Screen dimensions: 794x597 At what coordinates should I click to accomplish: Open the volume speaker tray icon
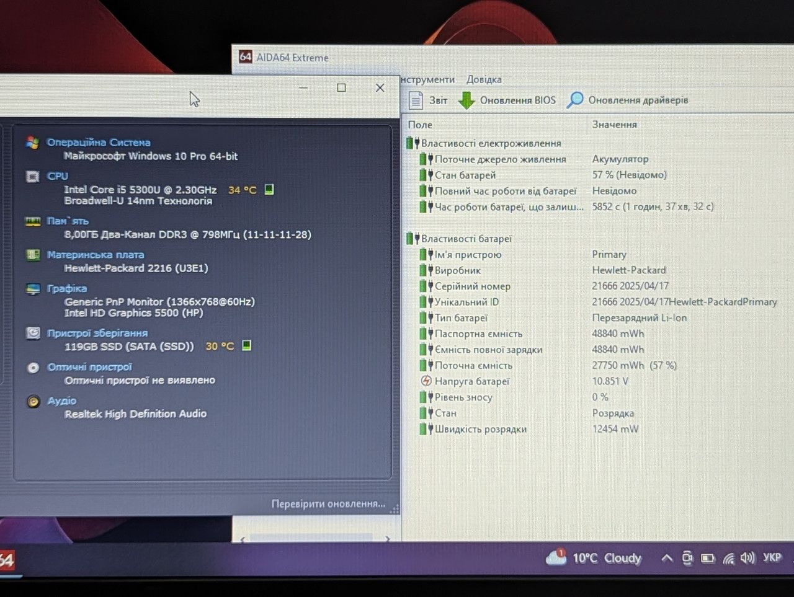tap(747, 558)
